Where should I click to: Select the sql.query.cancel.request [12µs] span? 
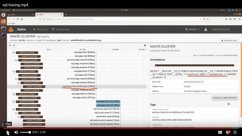pos(105,120)
